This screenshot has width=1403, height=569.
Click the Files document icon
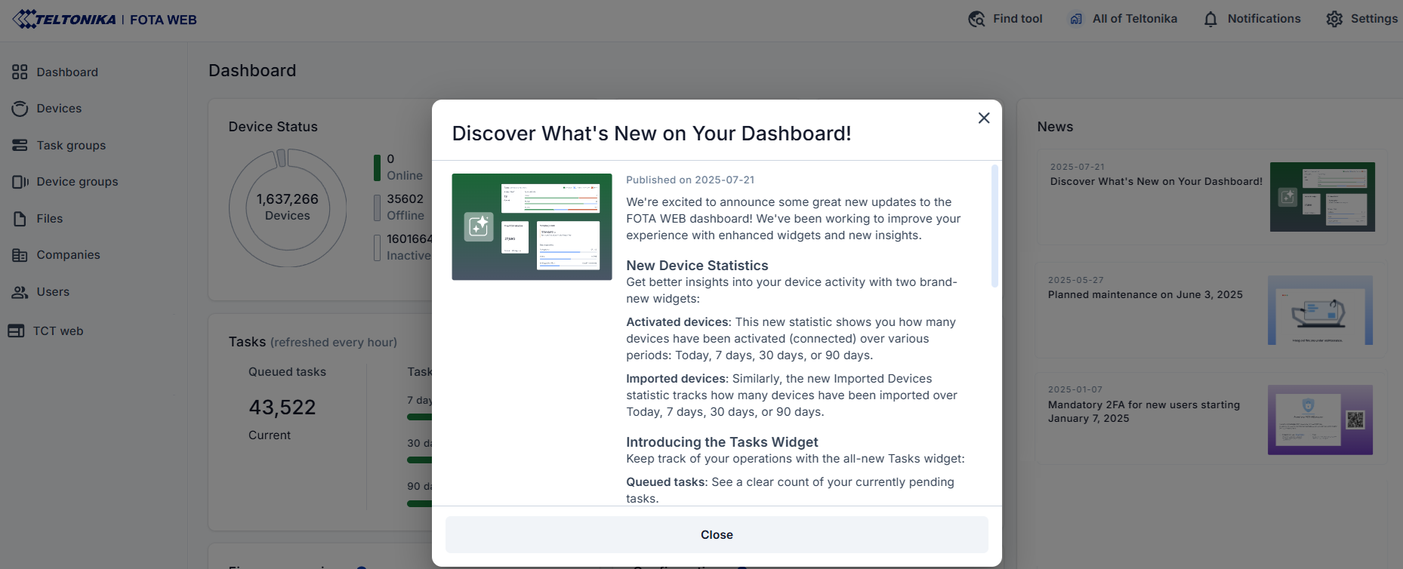(20, 219)
